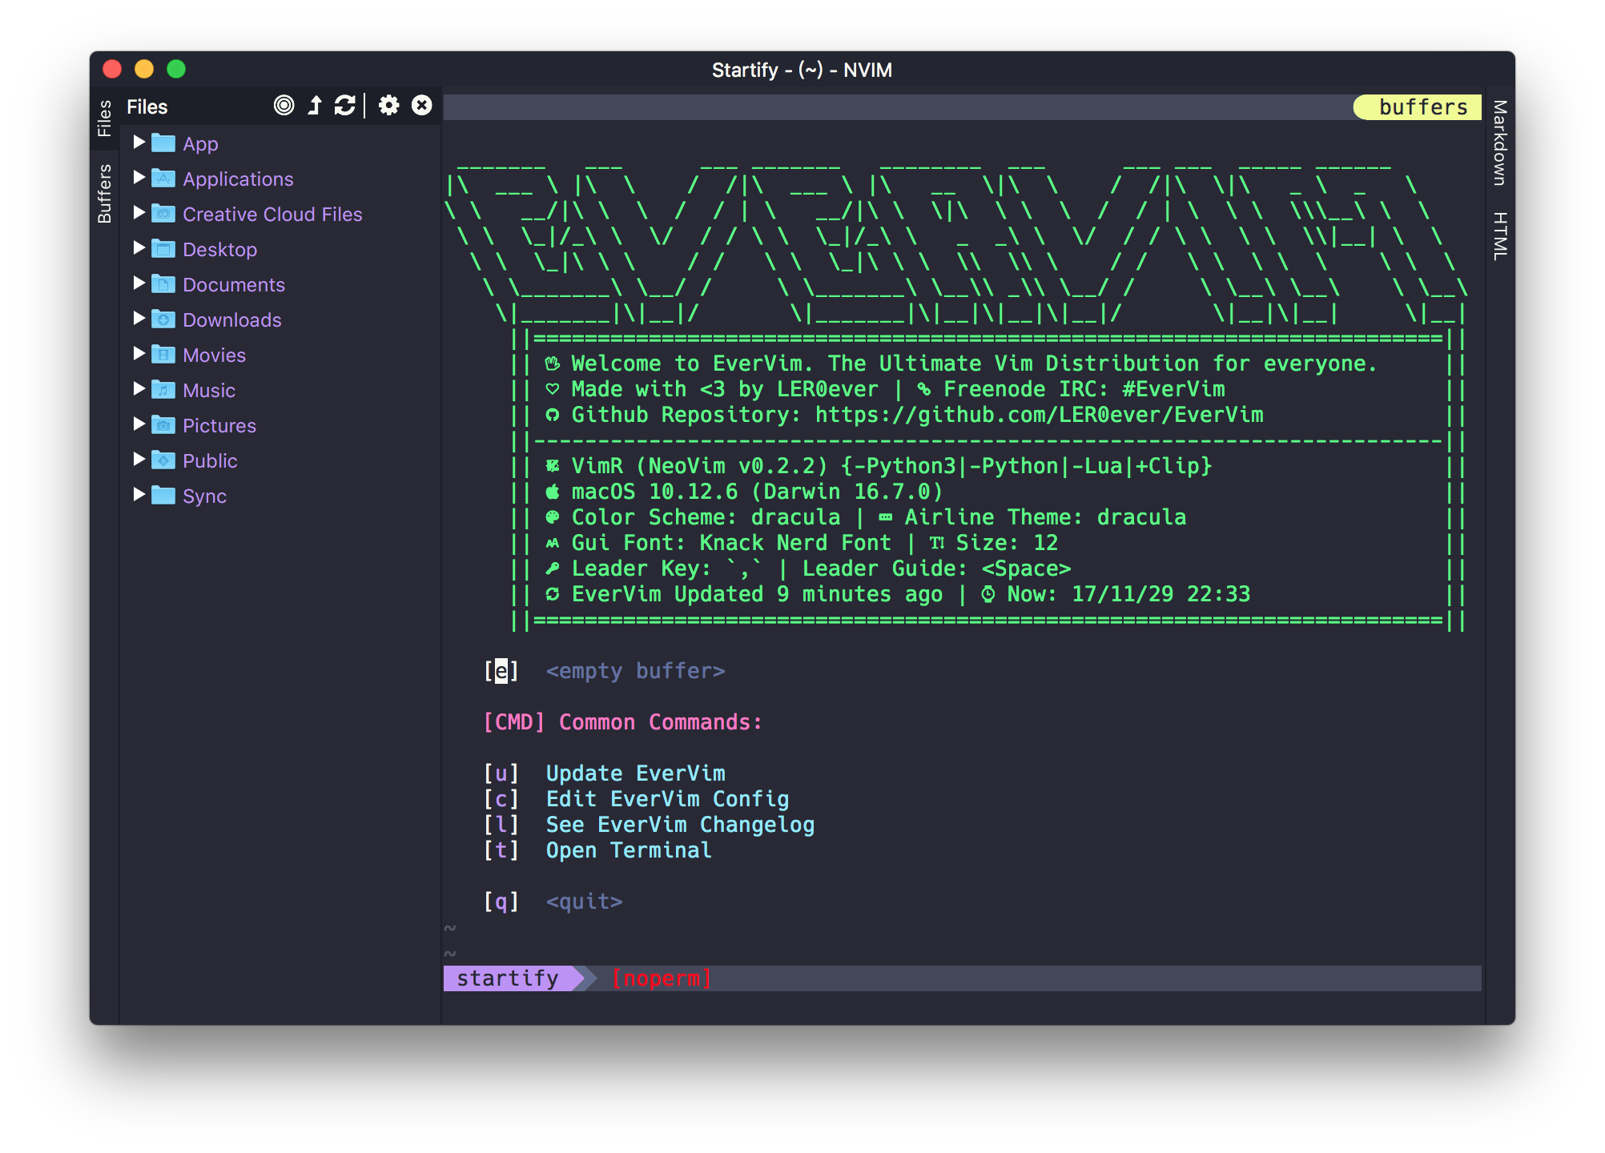The image size is (1605, 1153).
Task: Expand the App folder triangle
Action: 139,143
